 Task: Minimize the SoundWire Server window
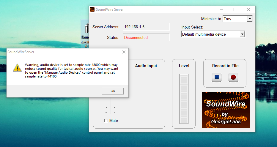221,10
